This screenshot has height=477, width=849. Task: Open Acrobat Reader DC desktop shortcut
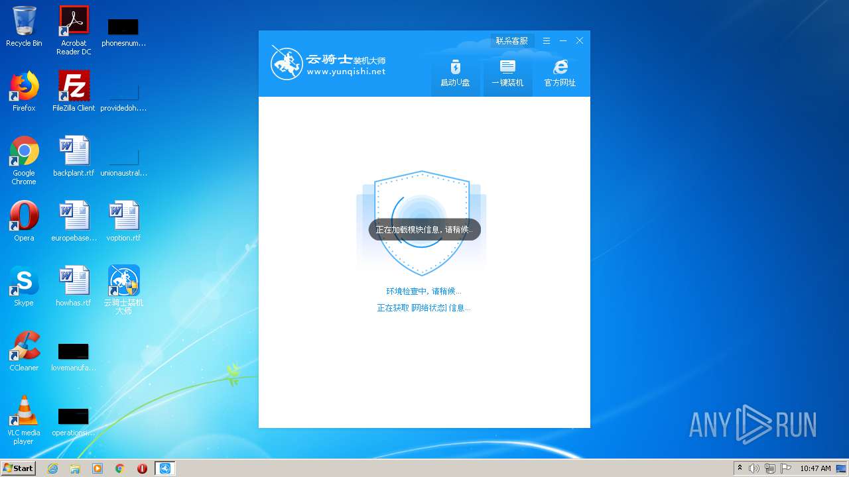click(74, 30)
